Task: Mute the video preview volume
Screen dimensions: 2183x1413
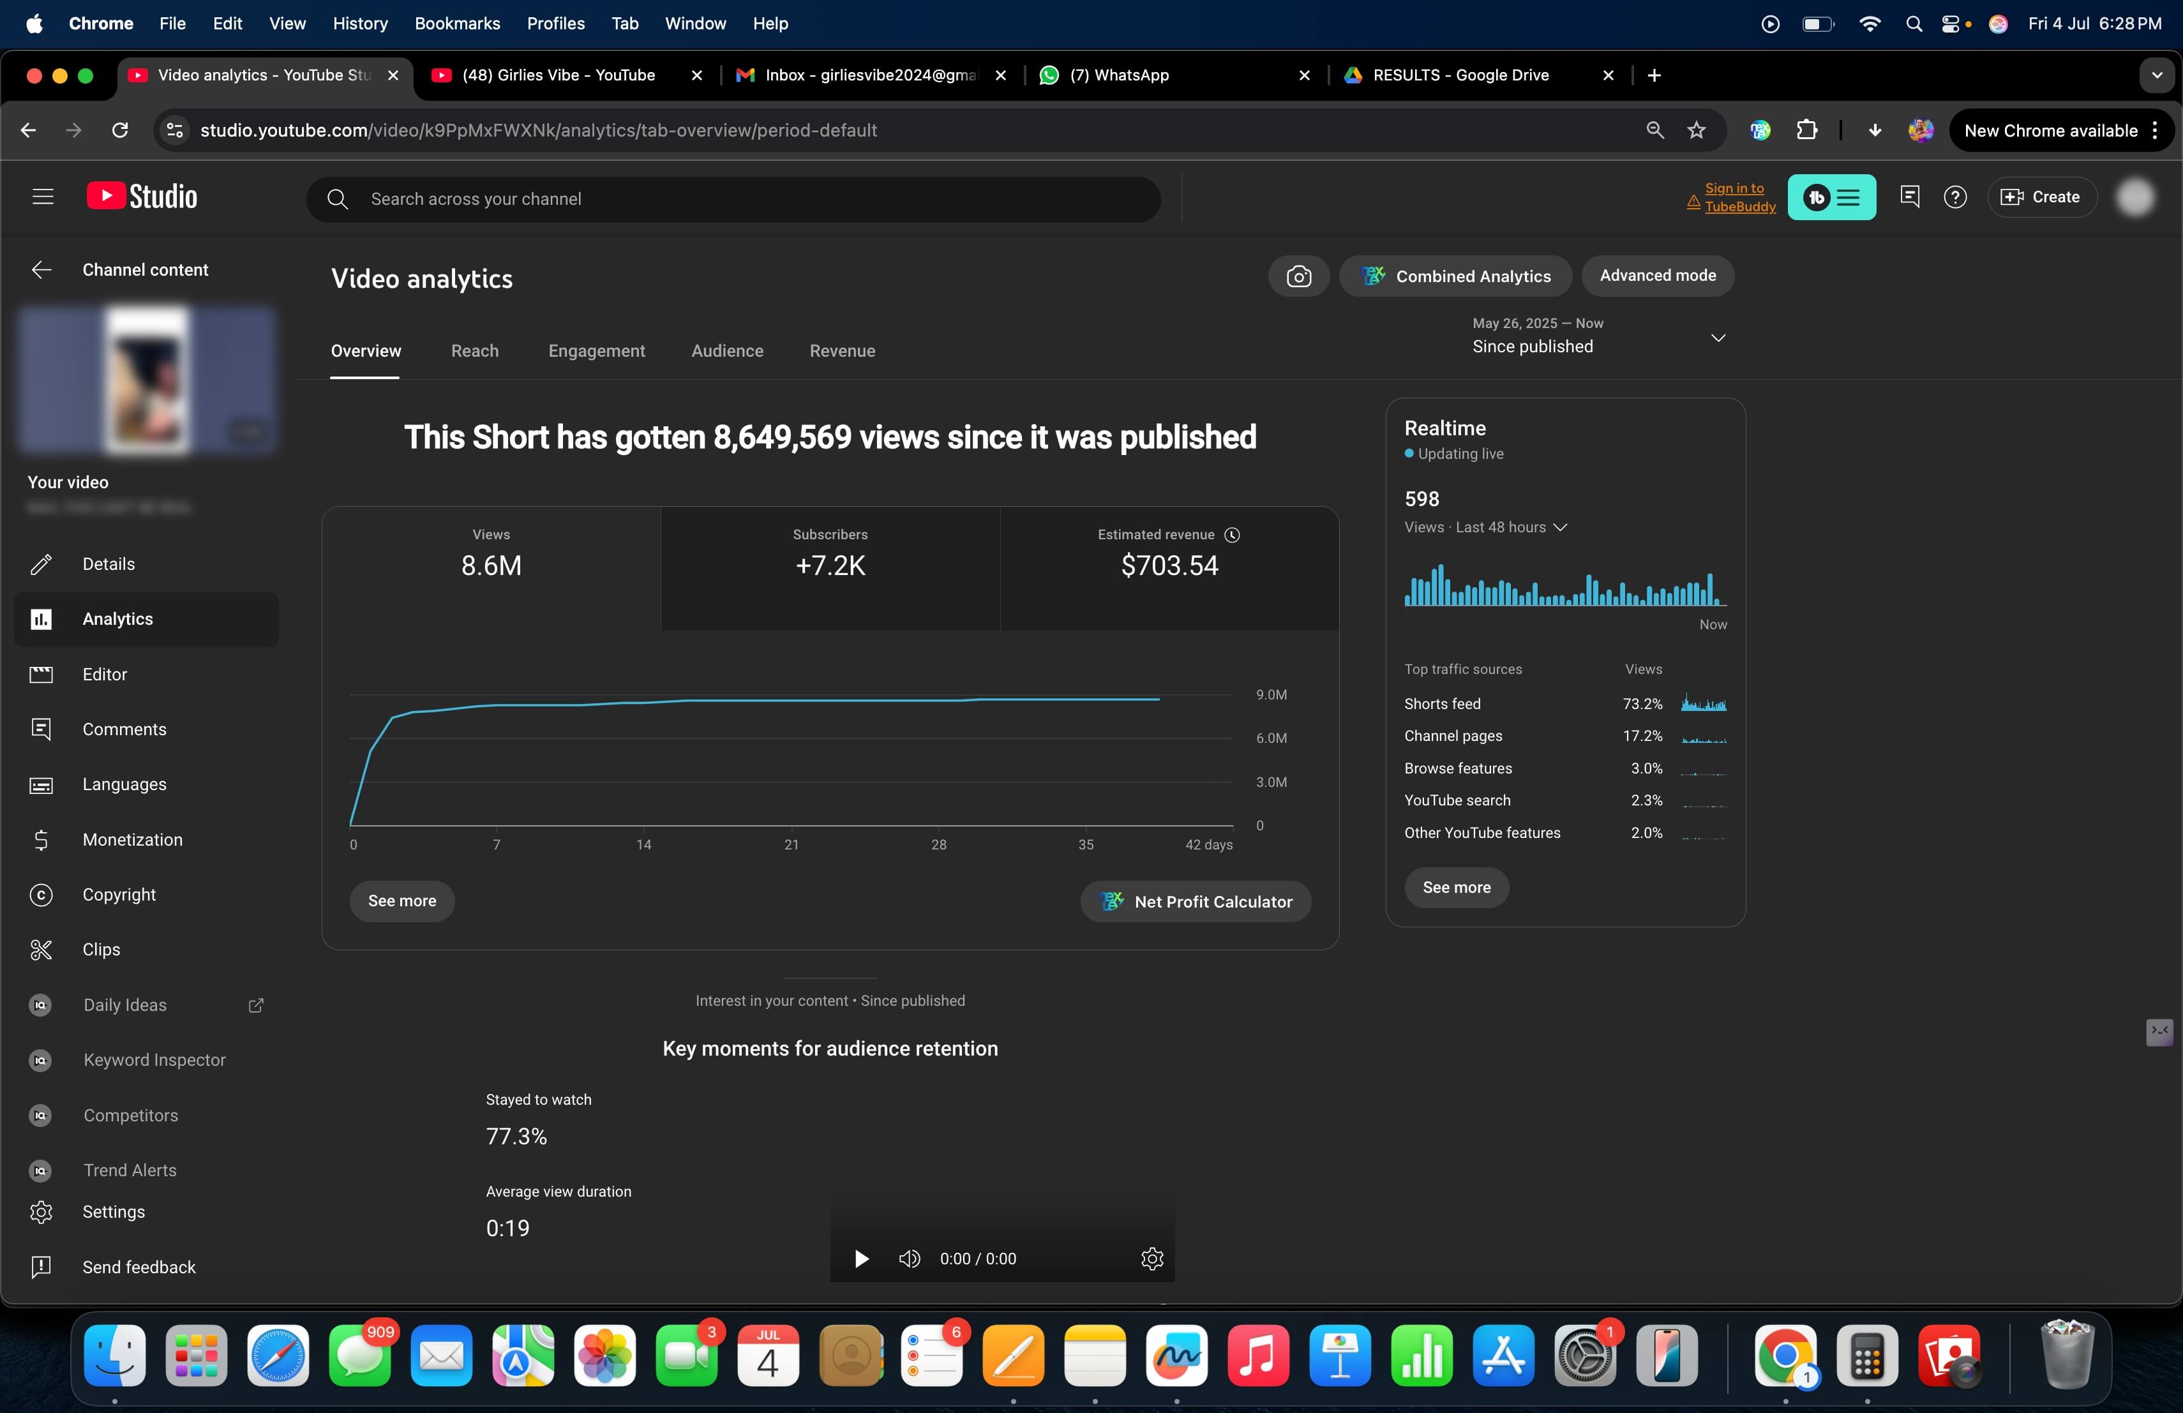Action: [909, 1258]
